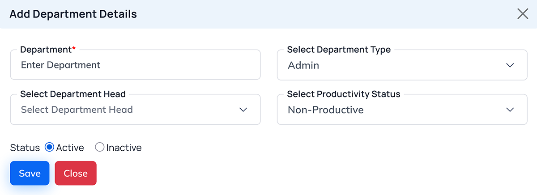The image size is (537, 195).
Task: Open the dropdown showing 'Non-Productive'
Action: coord(394,110)
